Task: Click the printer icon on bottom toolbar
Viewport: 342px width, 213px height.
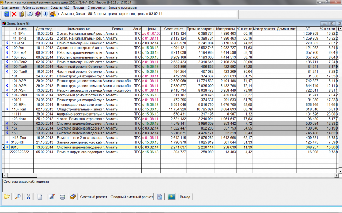Action: 62,197
